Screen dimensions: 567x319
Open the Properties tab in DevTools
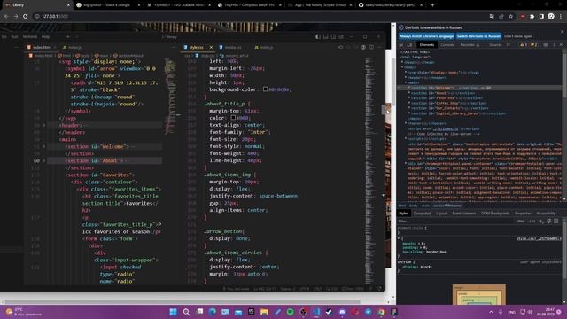523,214
